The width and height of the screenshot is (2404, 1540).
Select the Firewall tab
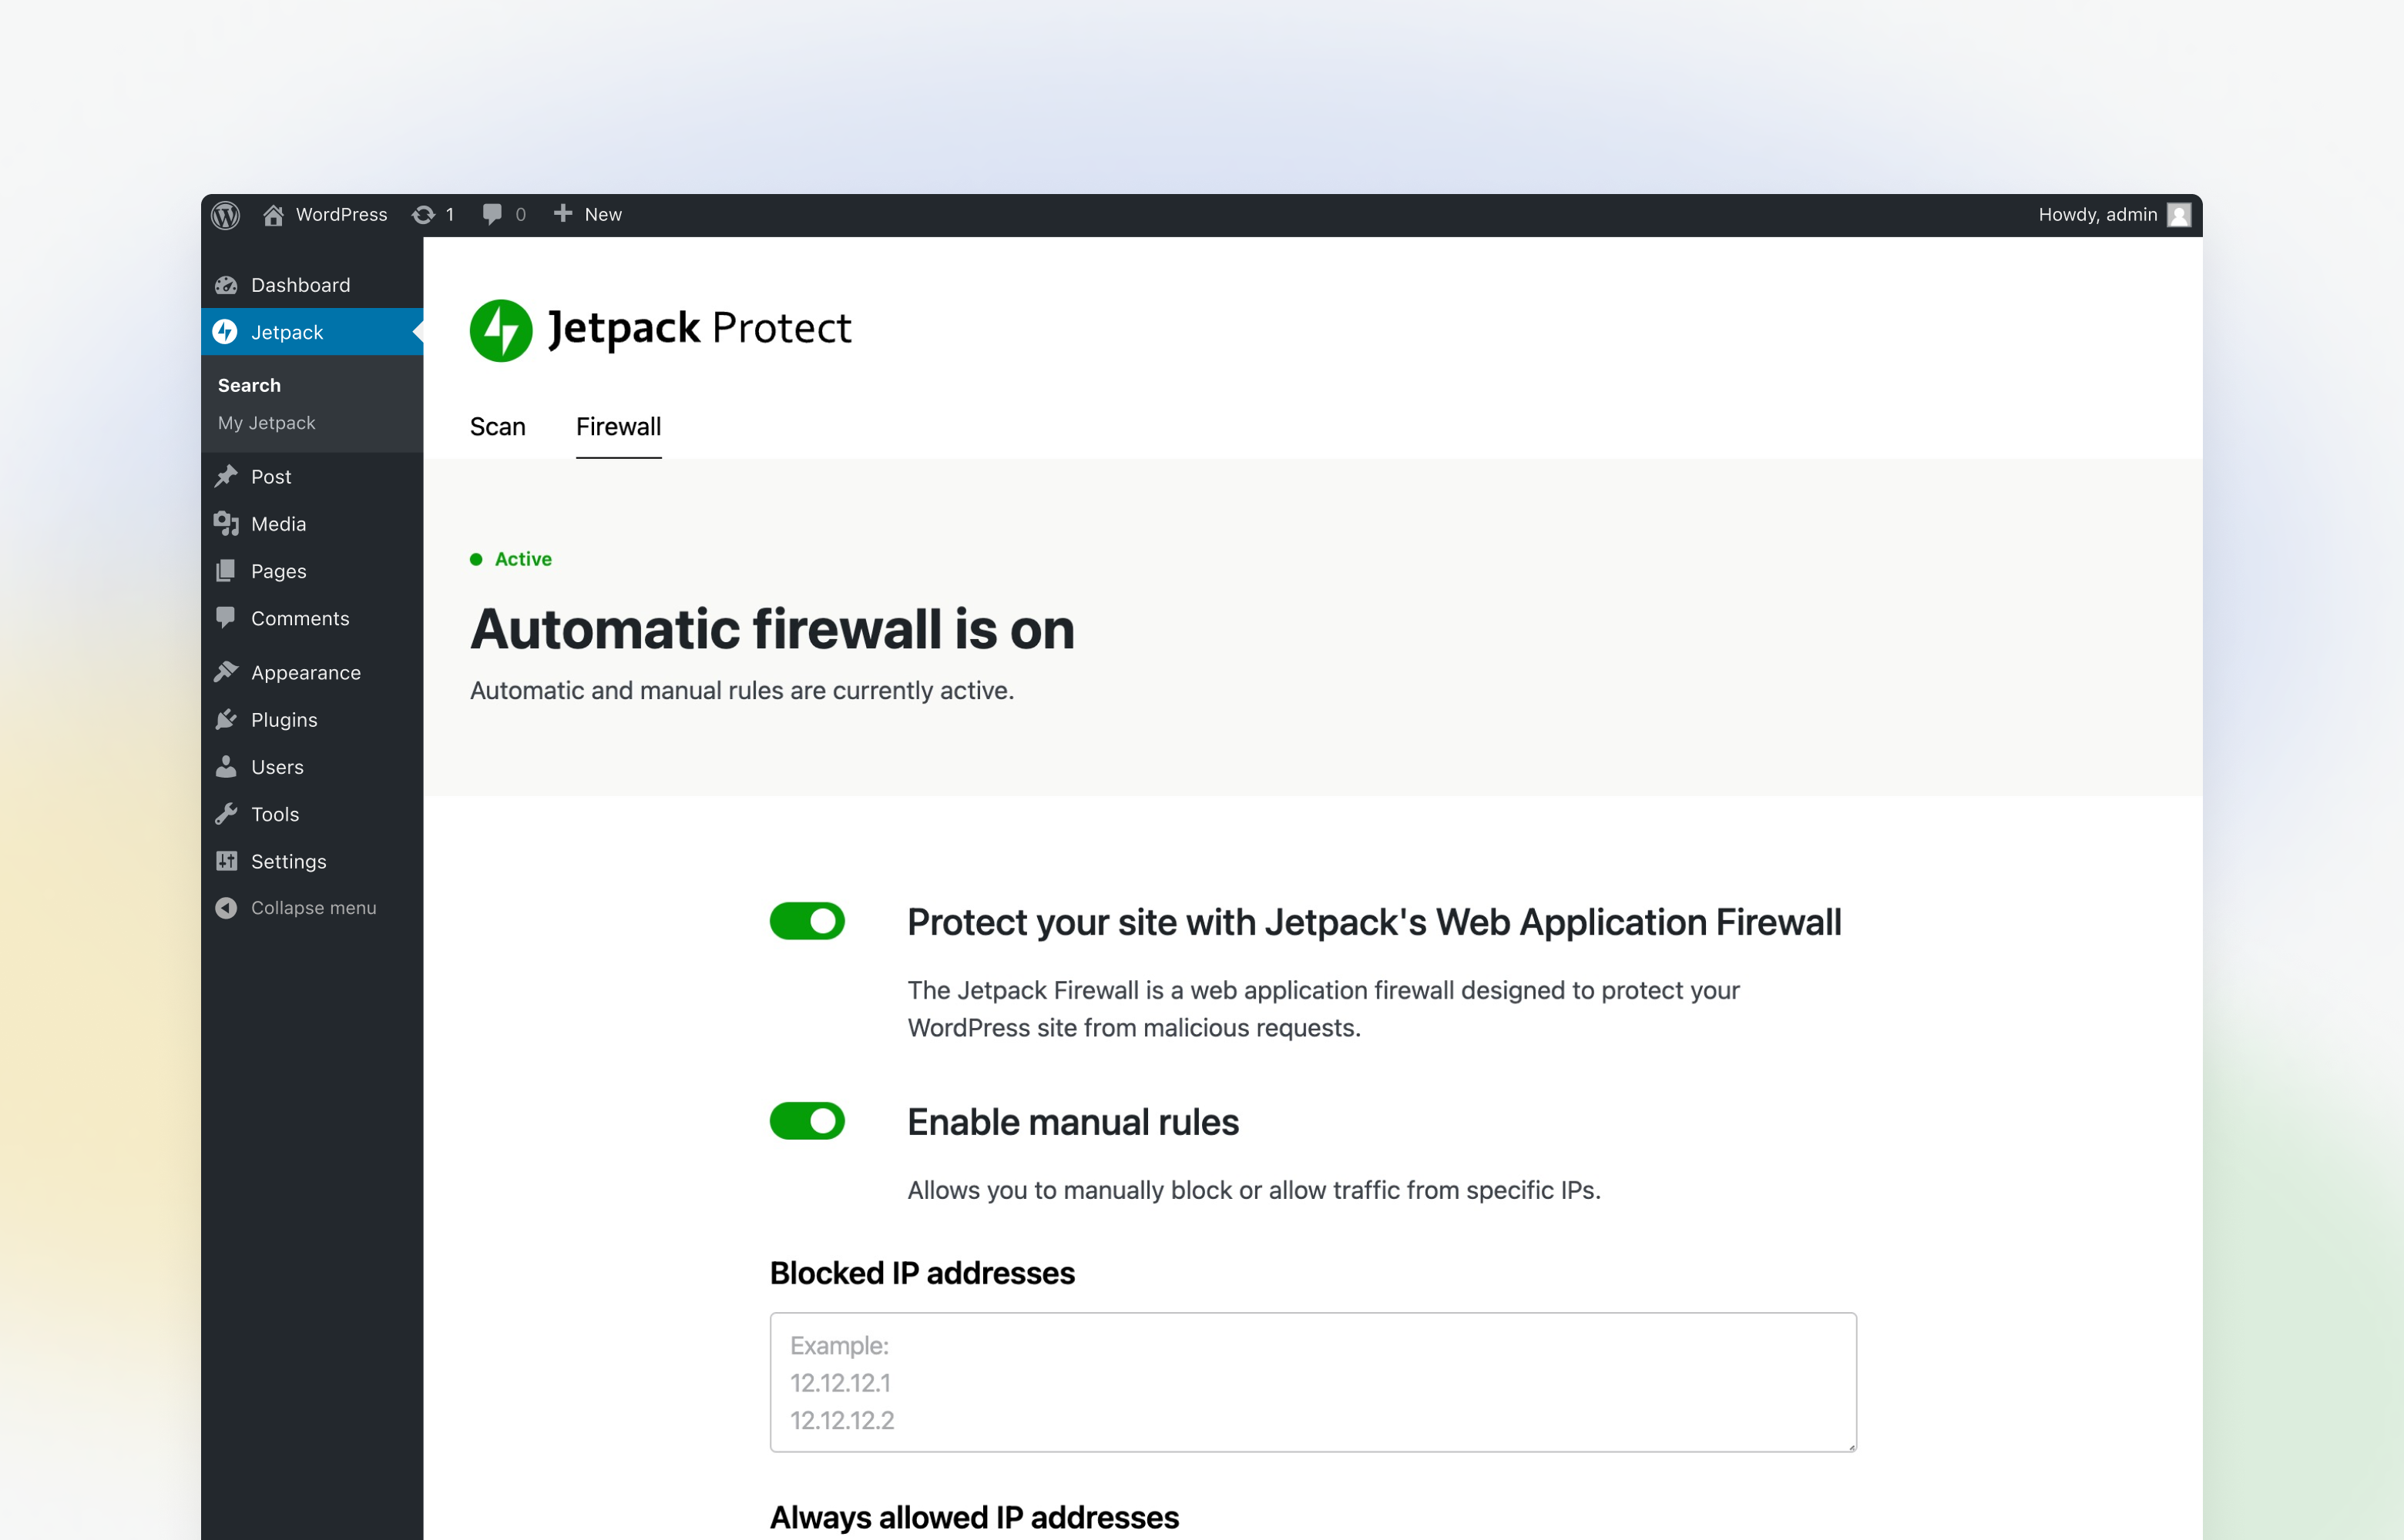(x=619, y=426)
